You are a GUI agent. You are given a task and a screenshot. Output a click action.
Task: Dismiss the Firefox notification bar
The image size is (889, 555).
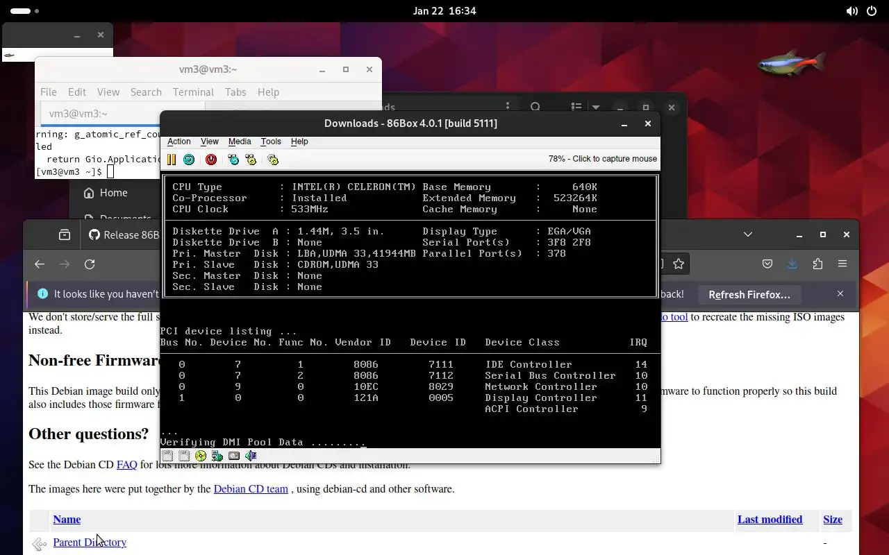tap(840, 294)
